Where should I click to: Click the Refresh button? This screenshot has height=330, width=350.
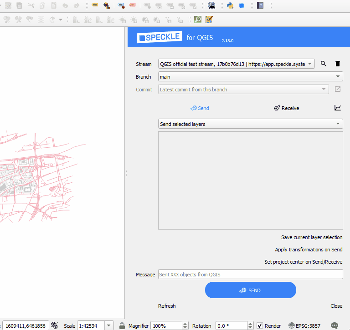point(167,306)
